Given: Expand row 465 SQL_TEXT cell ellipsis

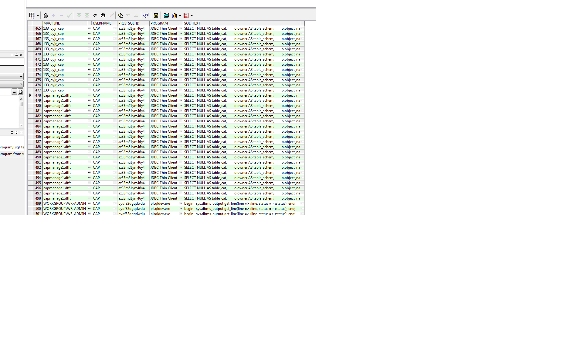Looking at the screenshot, I should 302,28.
